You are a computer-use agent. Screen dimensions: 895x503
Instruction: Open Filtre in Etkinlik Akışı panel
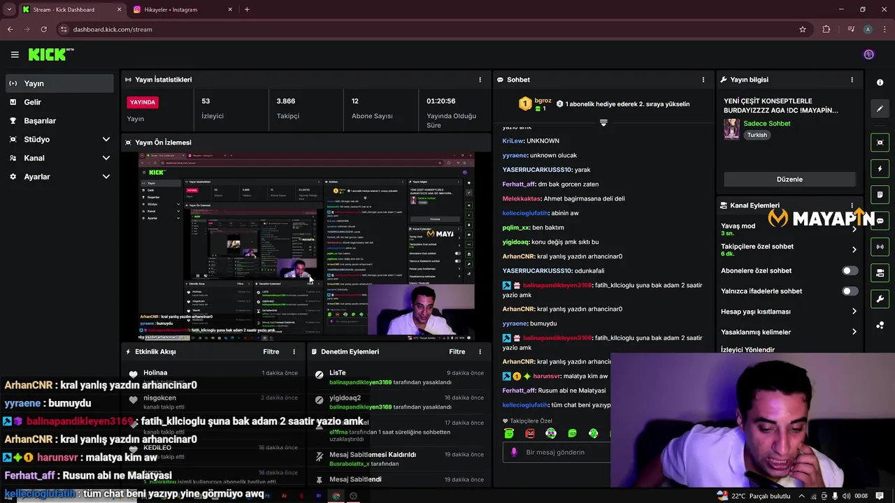point(271,351)
